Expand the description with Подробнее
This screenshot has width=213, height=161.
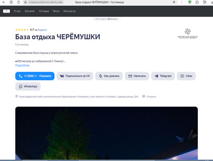[22, 65]
